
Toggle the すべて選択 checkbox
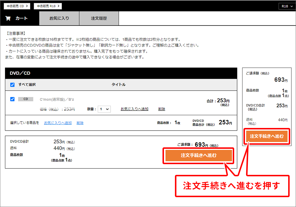(12, 85)
